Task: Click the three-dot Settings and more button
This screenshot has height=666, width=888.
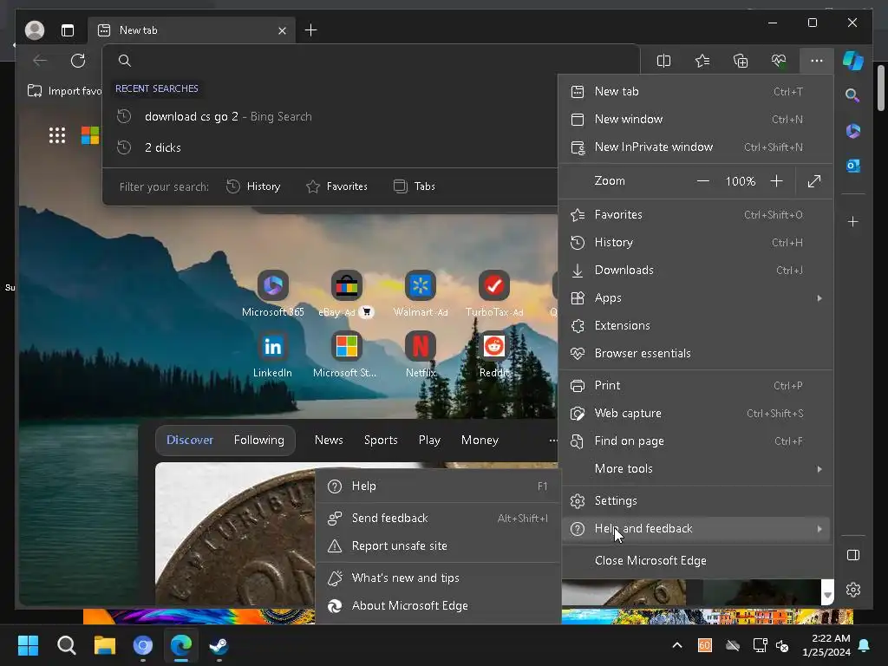Action: (x=817, y=61)
